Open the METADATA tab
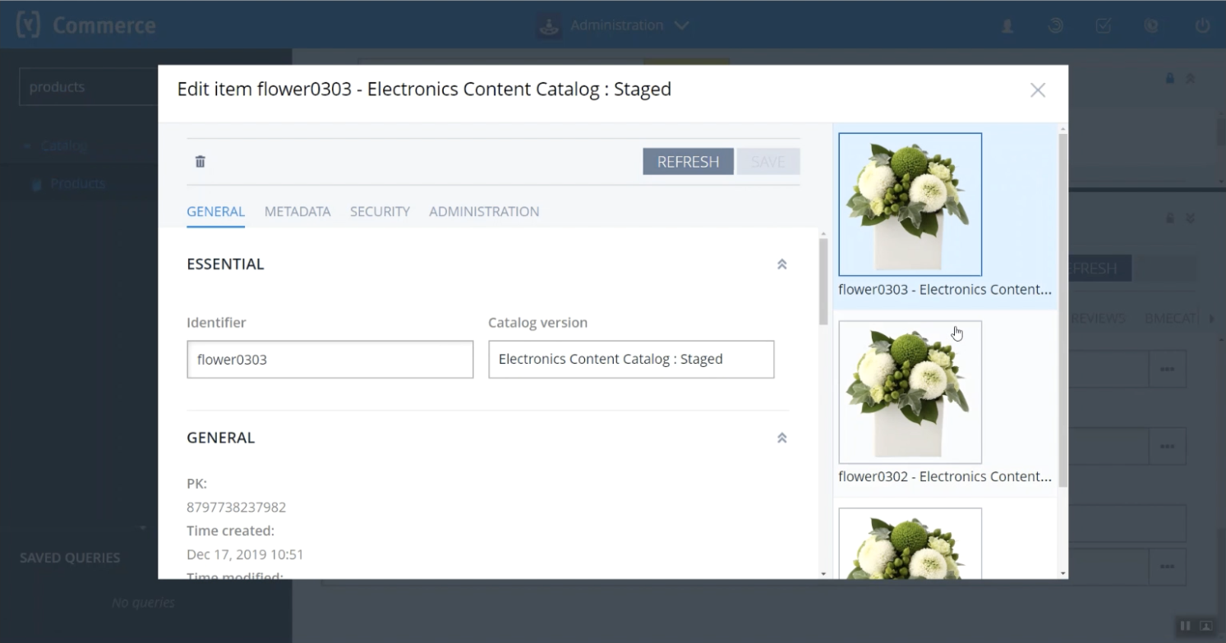 pos(297,212)
